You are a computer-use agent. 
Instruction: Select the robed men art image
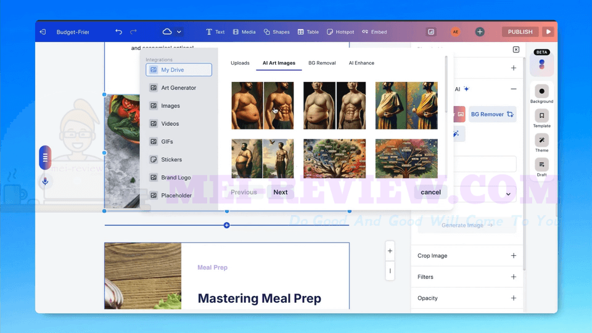[x=406, y=105]
